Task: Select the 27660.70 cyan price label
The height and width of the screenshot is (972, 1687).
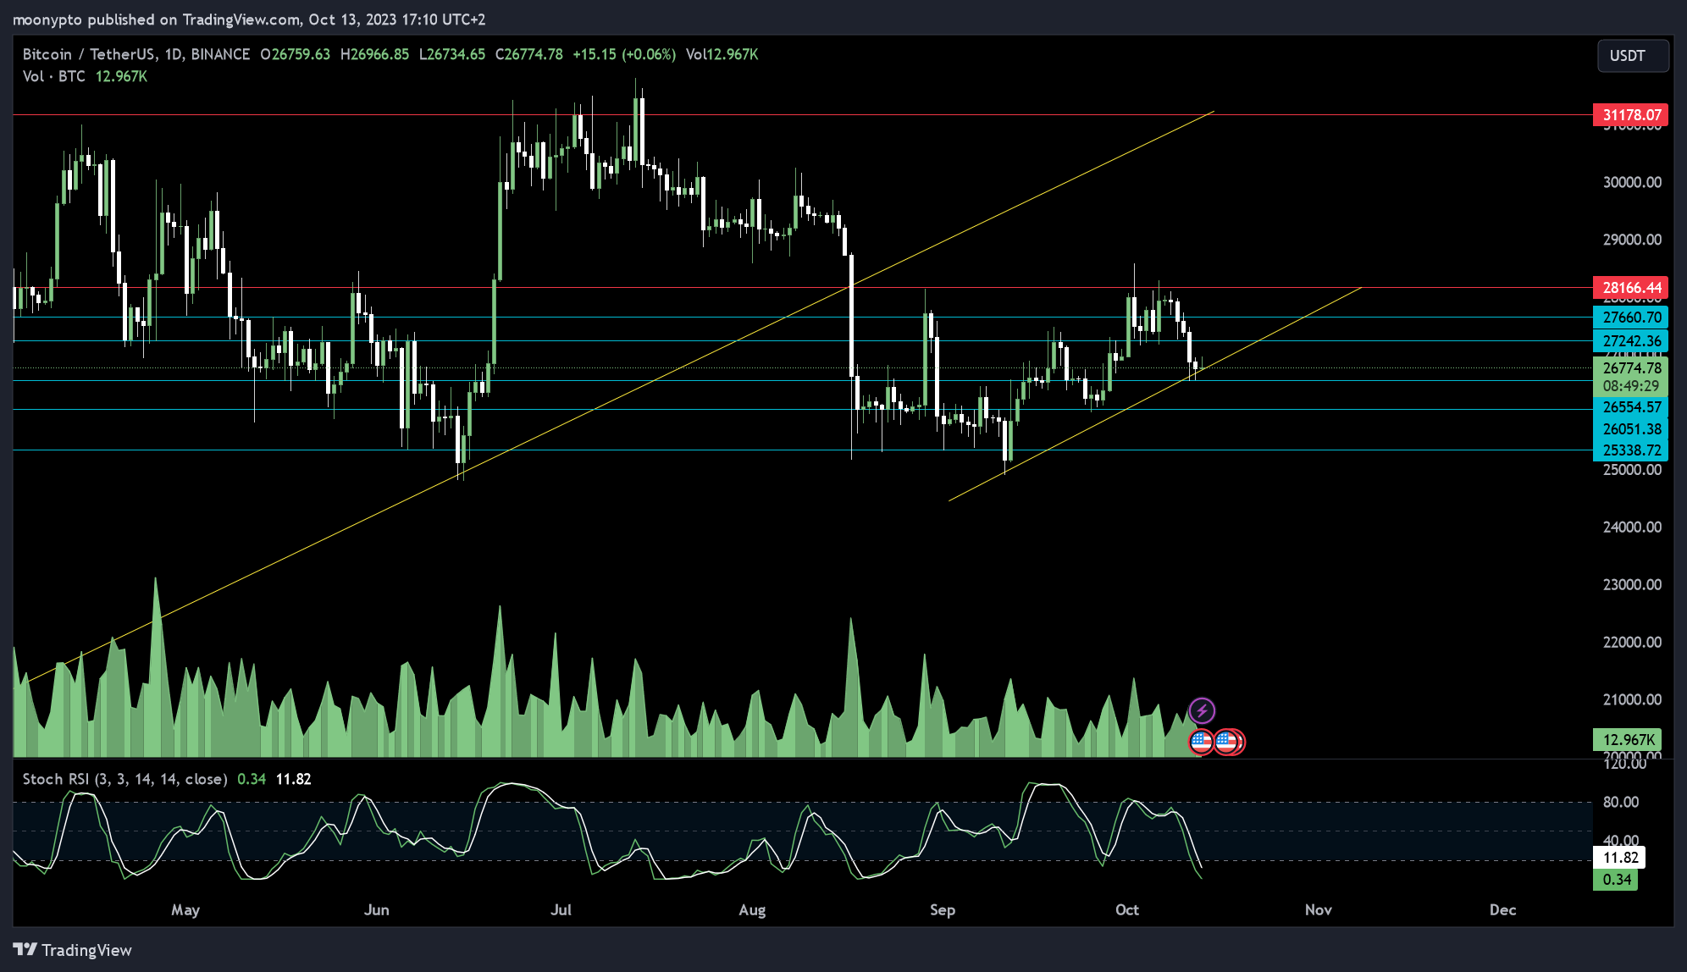Action: [1631, 318]
